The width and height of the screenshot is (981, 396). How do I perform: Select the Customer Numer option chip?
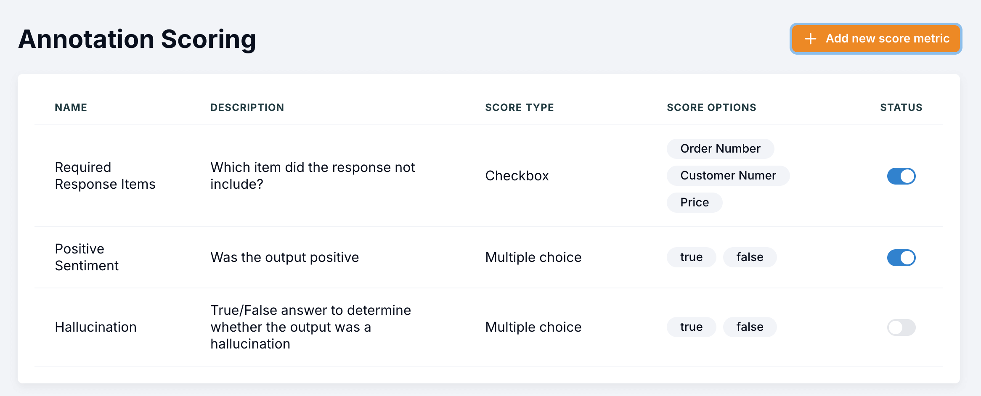tap(728, 176)
